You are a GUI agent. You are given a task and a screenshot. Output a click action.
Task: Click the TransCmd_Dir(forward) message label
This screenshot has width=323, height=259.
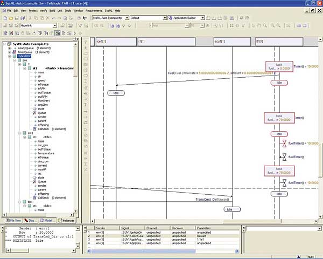click(x=212, y=200)
